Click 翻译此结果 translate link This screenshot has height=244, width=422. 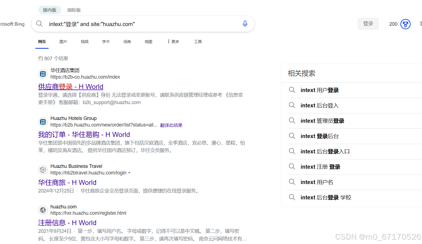[171, 125]
